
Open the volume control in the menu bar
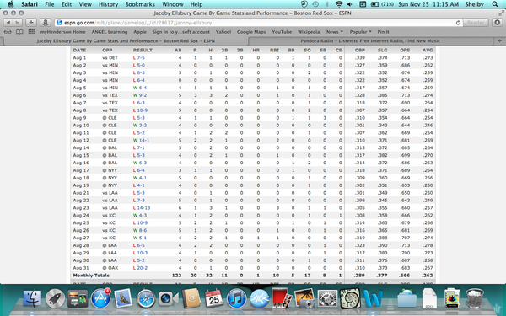pyautogui.click(x=350, y=4)
